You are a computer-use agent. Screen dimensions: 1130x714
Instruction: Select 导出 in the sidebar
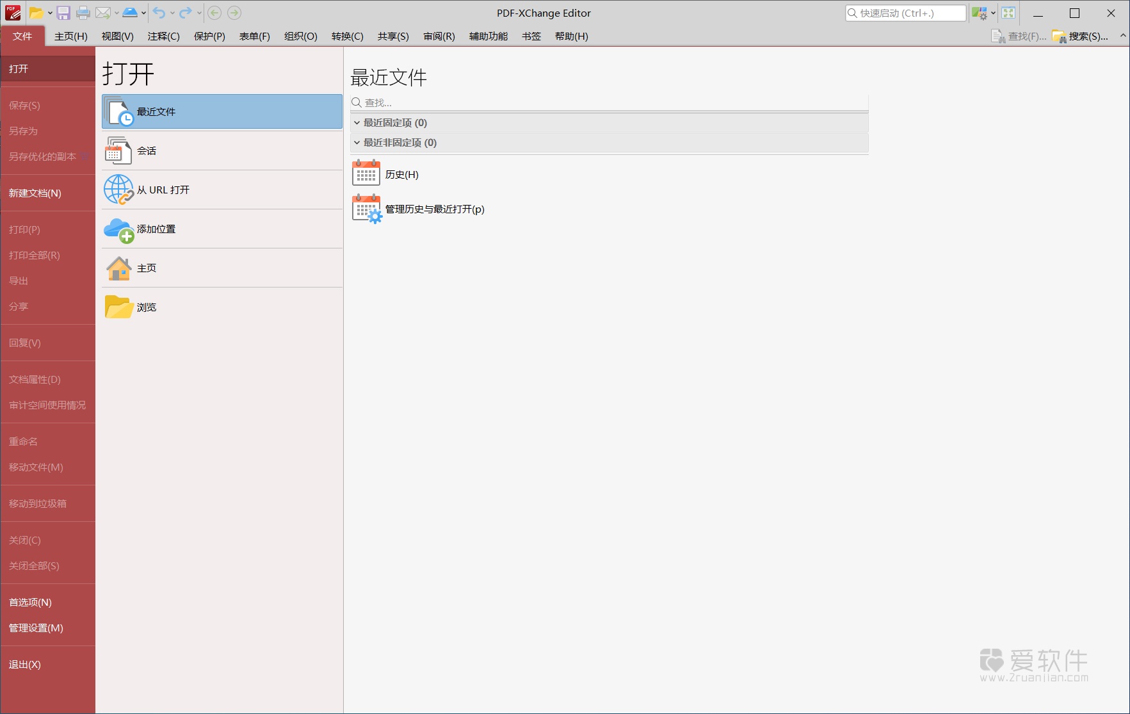click(x=48, y=281)
